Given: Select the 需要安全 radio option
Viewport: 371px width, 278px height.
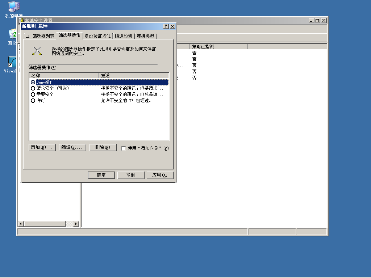Looking at the screenshot, I should [x=33, y=94].
